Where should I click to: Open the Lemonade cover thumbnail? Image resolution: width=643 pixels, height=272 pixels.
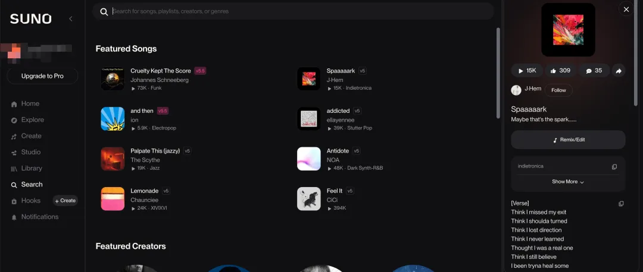tap(113, 199)
